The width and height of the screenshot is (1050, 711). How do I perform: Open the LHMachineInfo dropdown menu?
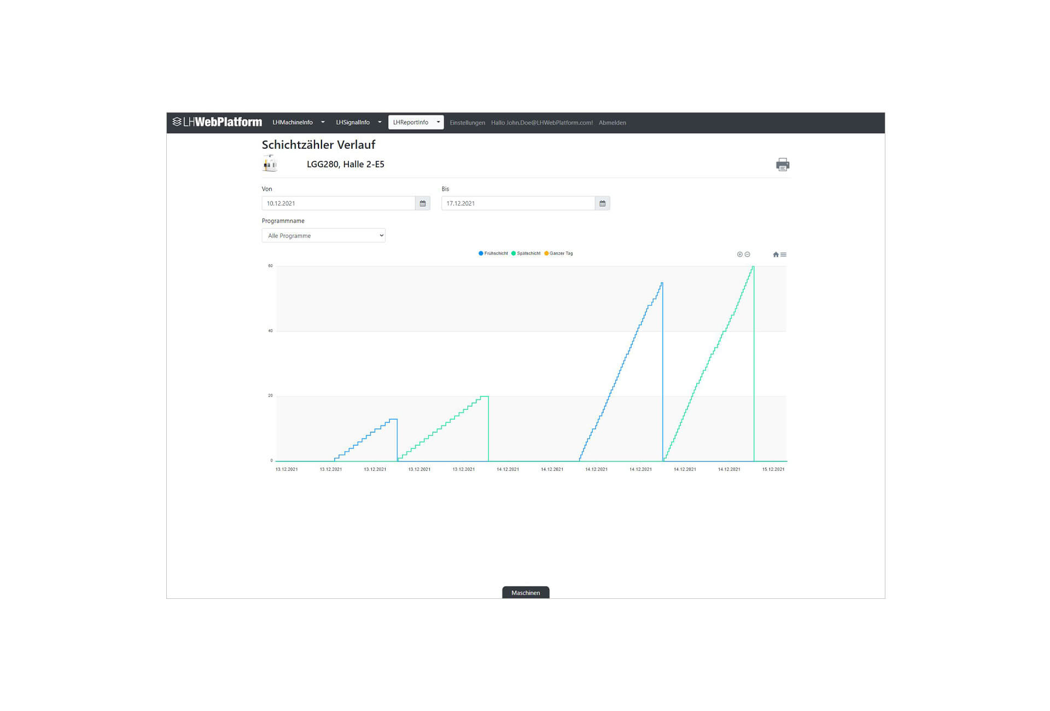pyautogui.click(x=298, y=123)
